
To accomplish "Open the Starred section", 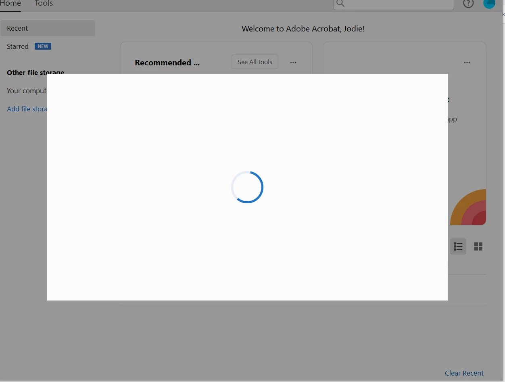I will (18, 46).
